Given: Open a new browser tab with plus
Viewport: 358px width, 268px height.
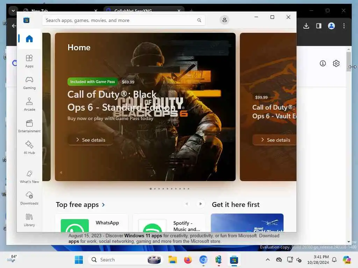Looking at the screenshot, I should click(191, 10).
